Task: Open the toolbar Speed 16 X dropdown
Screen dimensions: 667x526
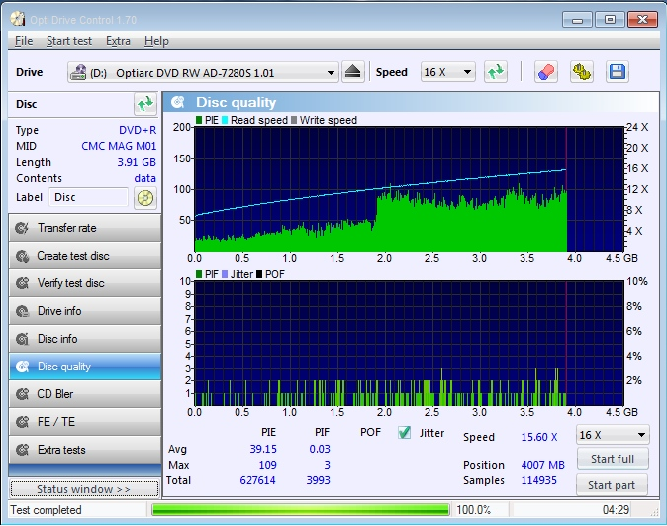Action: [x=447, y=72]
